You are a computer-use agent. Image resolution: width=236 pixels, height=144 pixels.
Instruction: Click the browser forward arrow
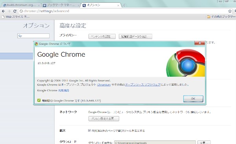coord(9,11)
